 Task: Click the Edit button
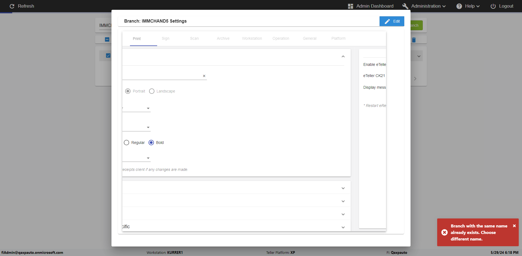tap(392, 21)
